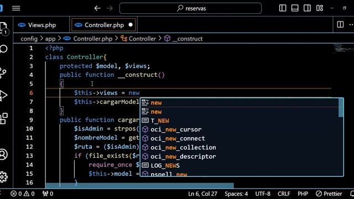Click the 'class Controller{' code line
Image resolution: width=354 pixels, height=199 pixels.
76,57
